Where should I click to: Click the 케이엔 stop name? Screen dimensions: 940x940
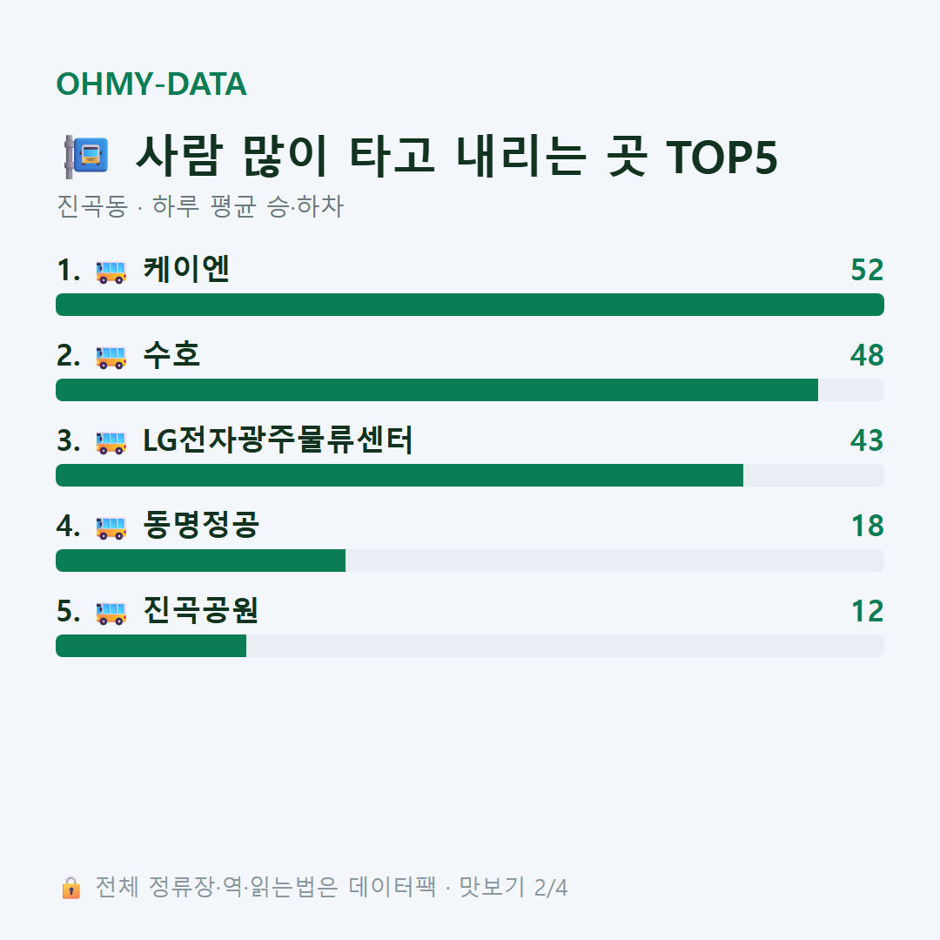tap(186, 269)
